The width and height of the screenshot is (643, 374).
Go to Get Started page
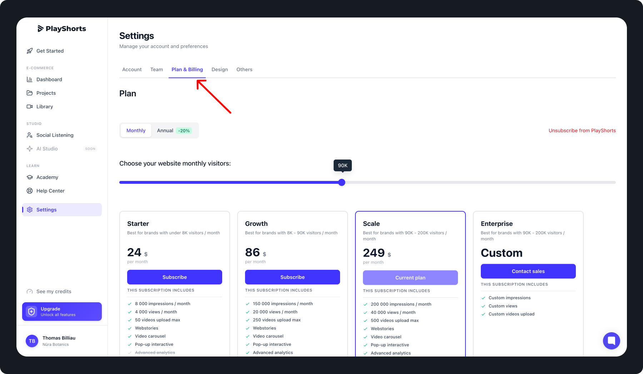point(62,51)
